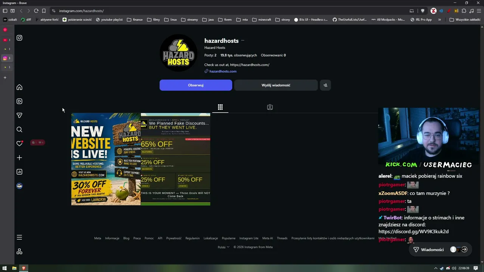The image size is (484, 272).
Task: Click Wyślij wiadomość button
Action: 276,85
